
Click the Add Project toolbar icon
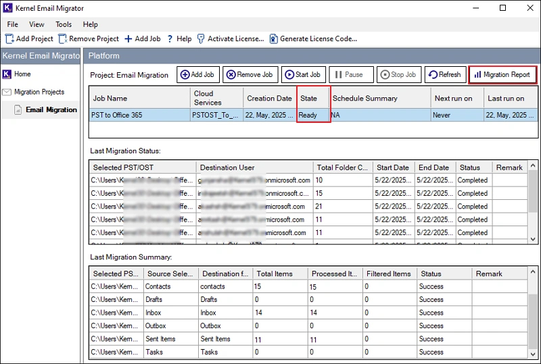(x=9, y=38)
